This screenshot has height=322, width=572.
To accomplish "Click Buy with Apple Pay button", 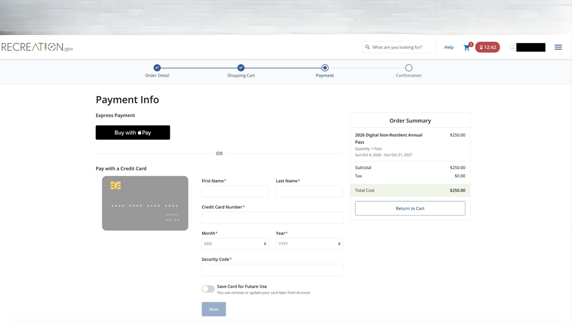I will (x=133, y=132).
